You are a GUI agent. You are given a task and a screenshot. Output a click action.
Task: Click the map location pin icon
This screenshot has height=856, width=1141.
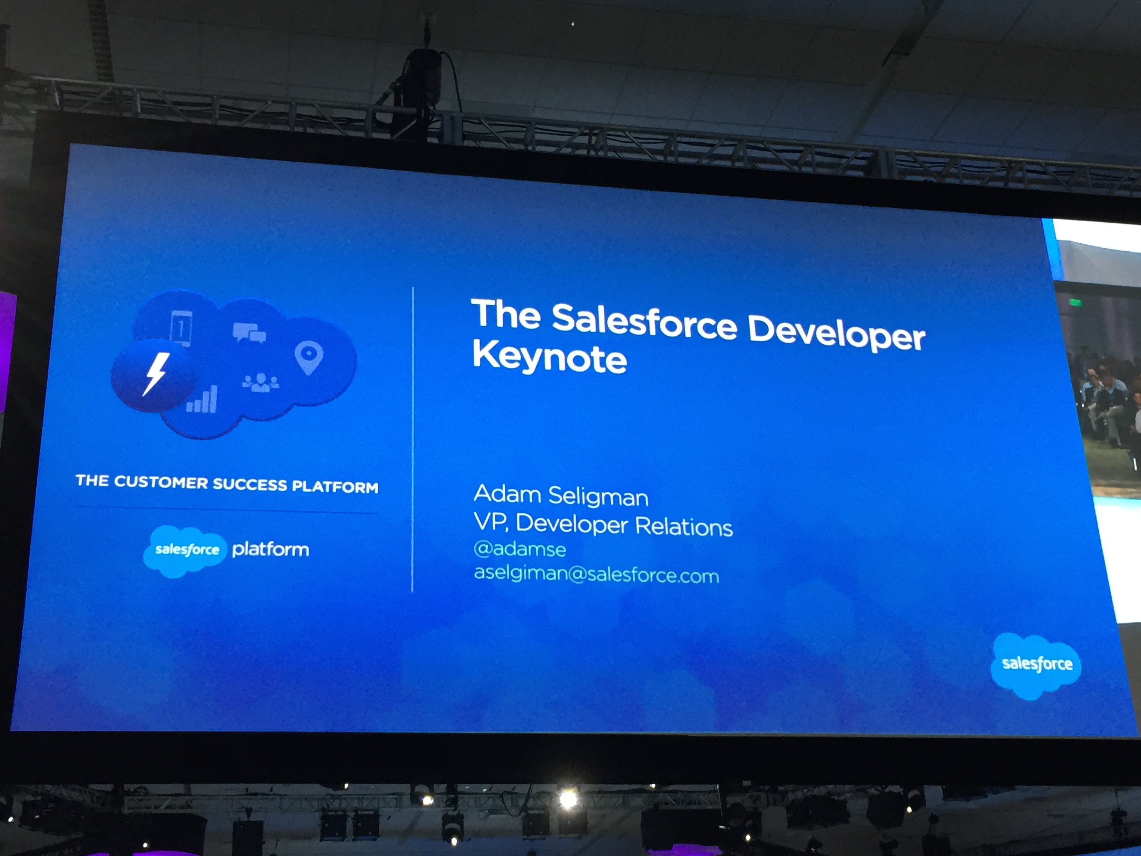click(308, 358)
